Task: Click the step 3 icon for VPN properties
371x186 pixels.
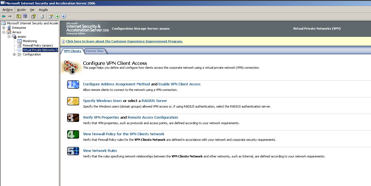Action: [73, 118]
